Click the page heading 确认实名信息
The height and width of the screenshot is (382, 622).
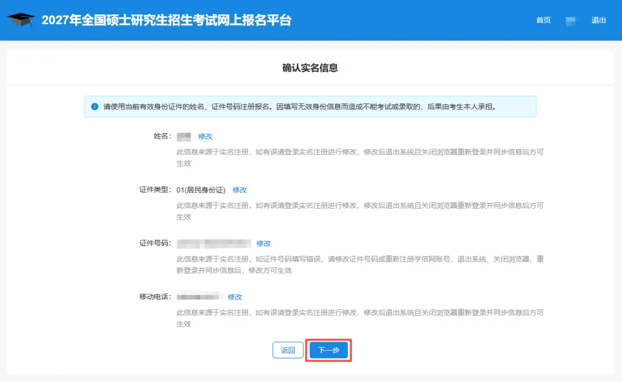click(310, 68)
